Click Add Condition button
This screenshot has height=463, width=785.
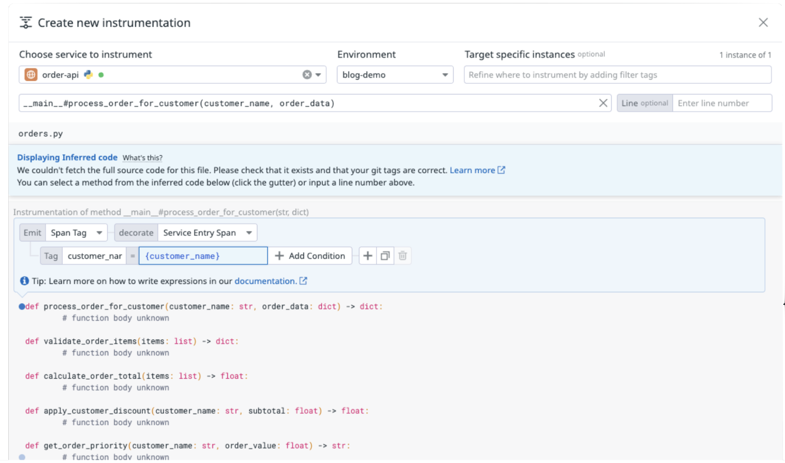coord(310,256)
